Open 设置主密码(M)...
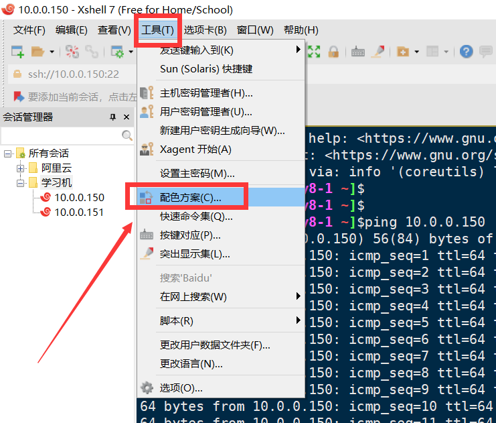 221,174
